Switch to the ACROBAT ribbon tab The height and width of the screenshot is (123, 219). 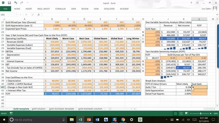point(124,9)
